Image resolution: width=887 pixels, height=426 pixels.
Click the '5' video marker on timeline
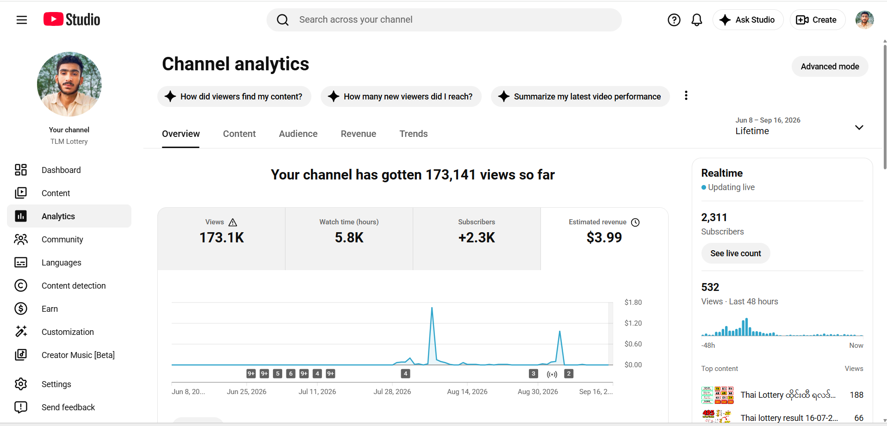[x=278, y=374]
